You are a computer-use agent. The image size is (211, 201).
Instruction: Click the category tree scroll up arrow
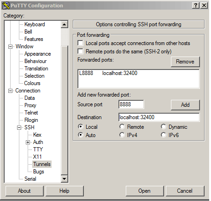point(64,24)
